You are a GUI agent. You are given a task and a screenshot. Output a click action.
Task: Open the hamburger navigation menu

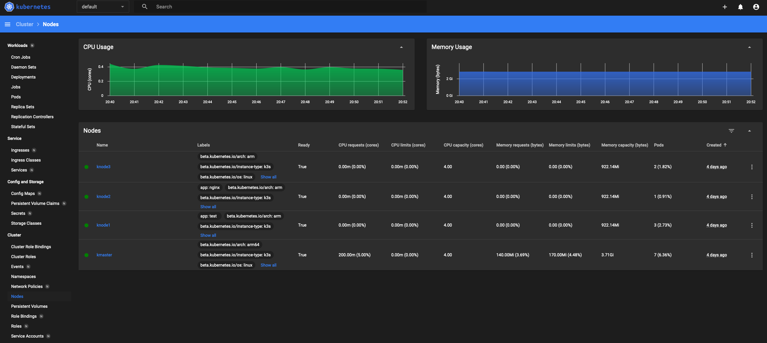point(8,24)
